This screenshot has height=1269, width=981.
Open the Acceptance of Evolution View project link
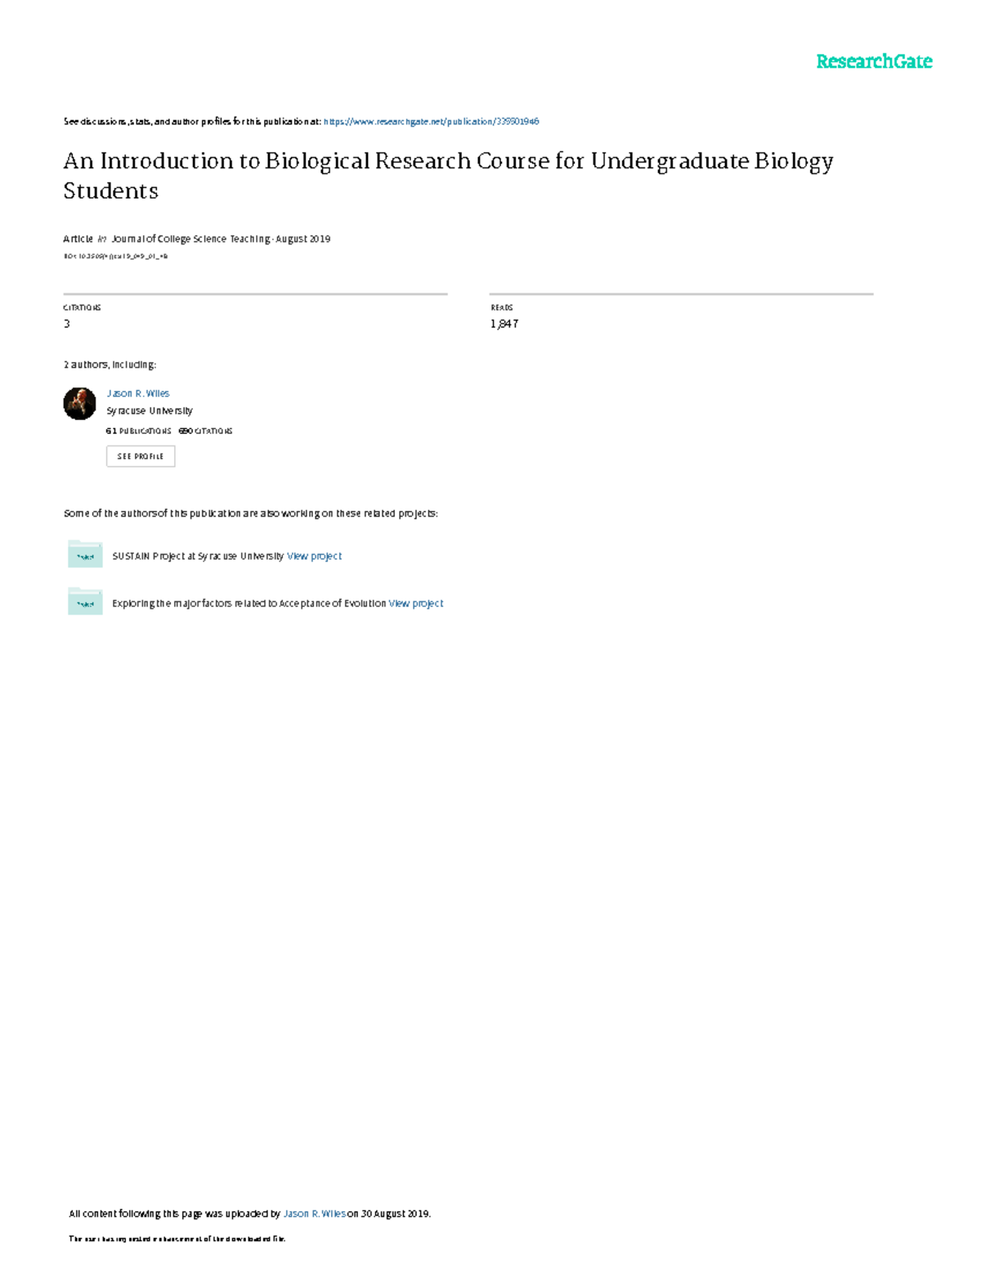tap(415, 603)
